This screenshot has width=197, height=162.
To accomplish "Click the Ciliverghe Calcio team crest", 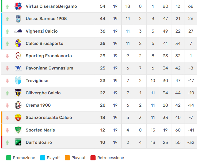I will (18, 93).
